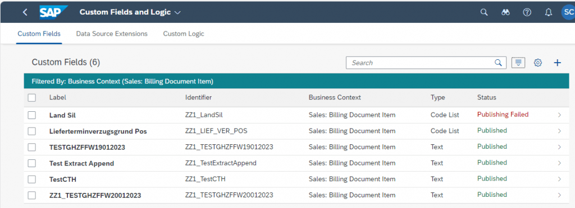Click Published status in TestCTH row
Screen dimensions: 575x208
[492, 179]
